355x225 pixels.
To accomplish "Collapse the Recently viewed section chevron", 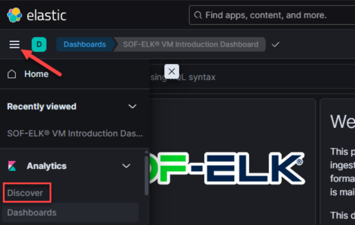I will pyautogui.click(x=132, y=106).
